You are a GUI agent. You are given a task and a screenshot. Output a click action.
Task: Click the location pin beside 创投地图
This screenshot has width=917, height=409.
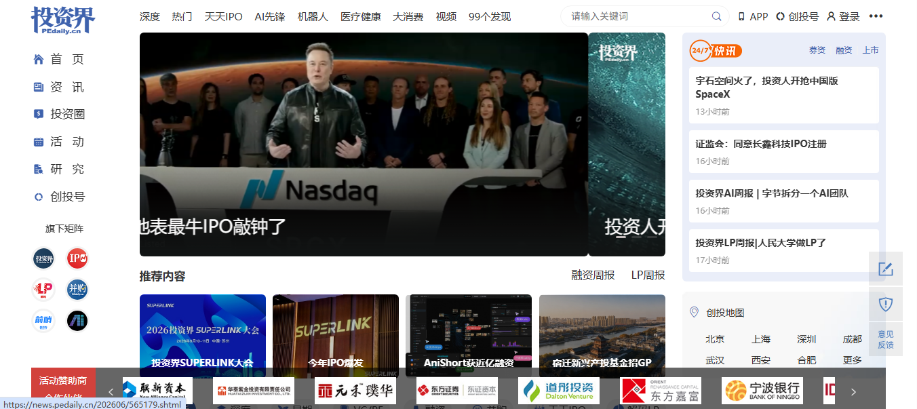pos(694,312)
